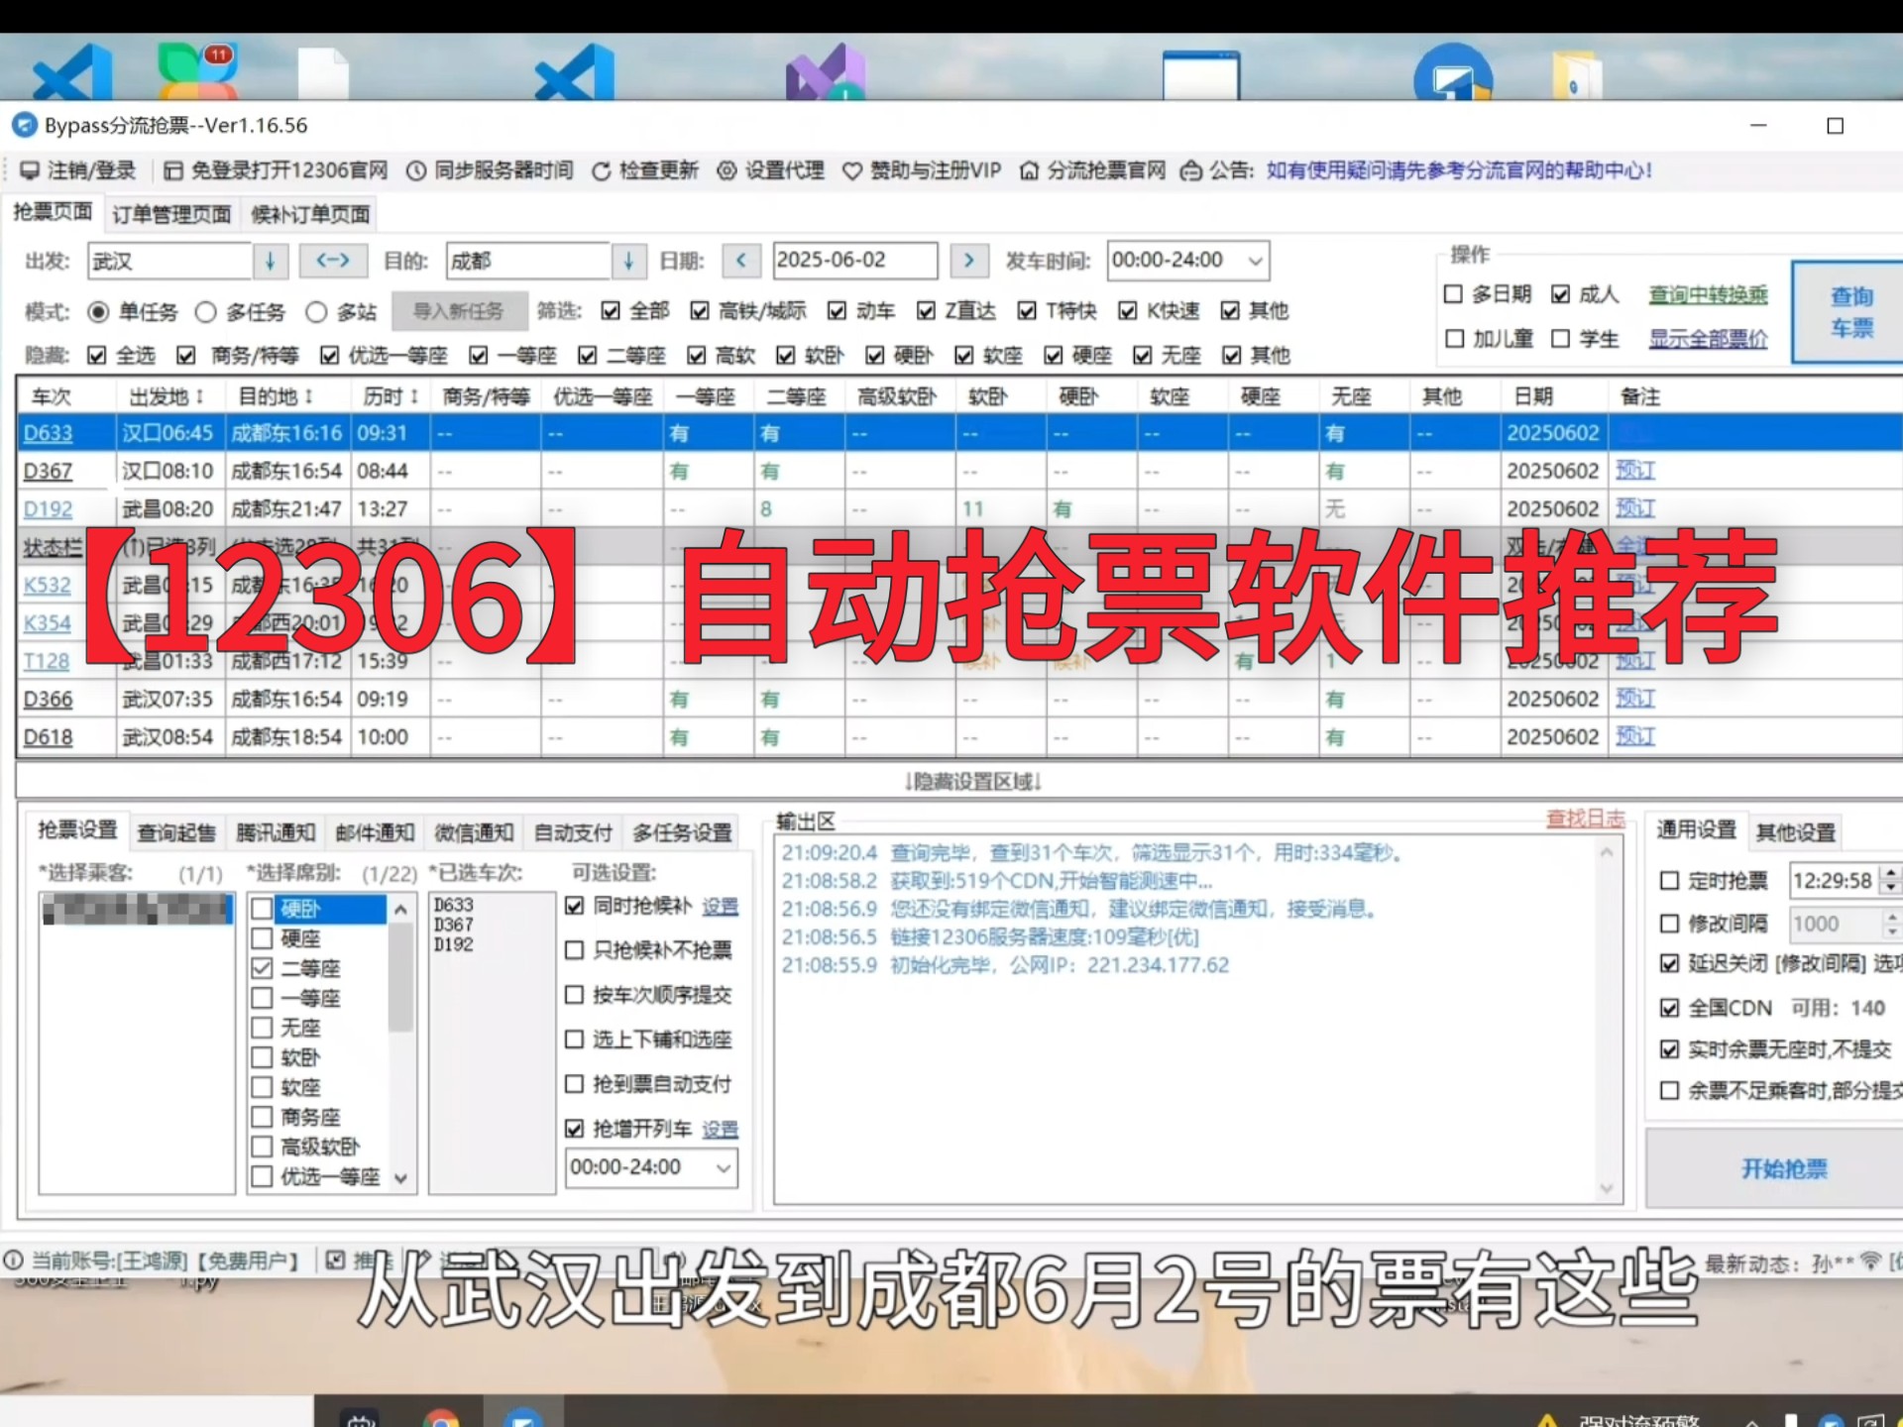Enable 抢到票自动支付 checkbox
Viewport: 1903px width, 1427px height.
point(574,1084)
